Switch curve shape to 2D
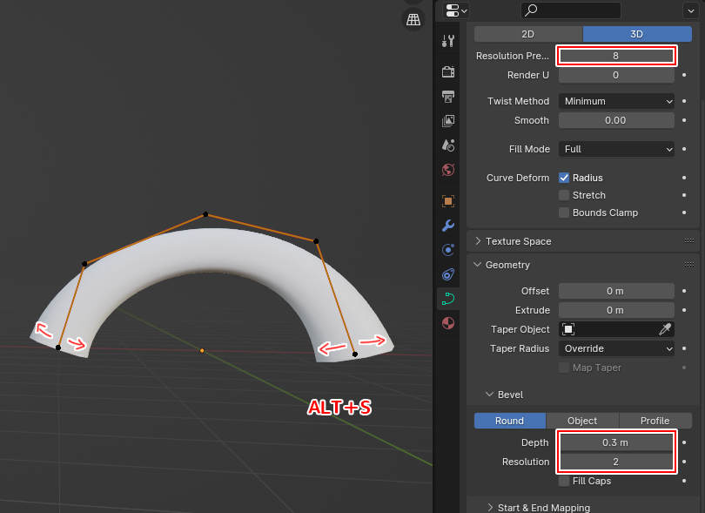Viewport: 705px width, 513px height. click(527, 34)
